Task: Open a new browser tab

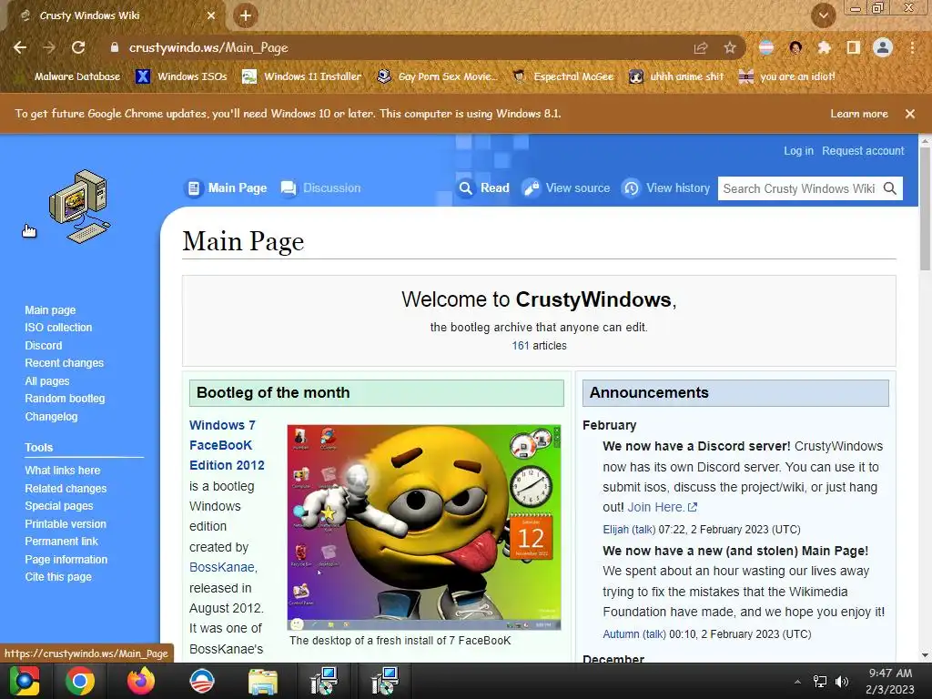Action: click(246, 15)
